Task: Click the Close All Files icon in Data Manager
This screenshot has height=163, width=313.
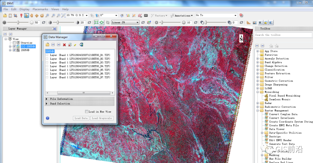Action: [x=70, y=45]
